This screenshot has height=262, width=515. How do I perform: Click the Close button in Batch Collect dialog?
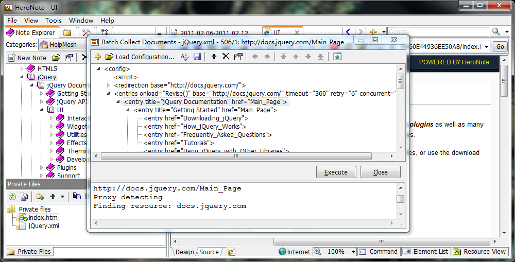click(x=381, y=172)
